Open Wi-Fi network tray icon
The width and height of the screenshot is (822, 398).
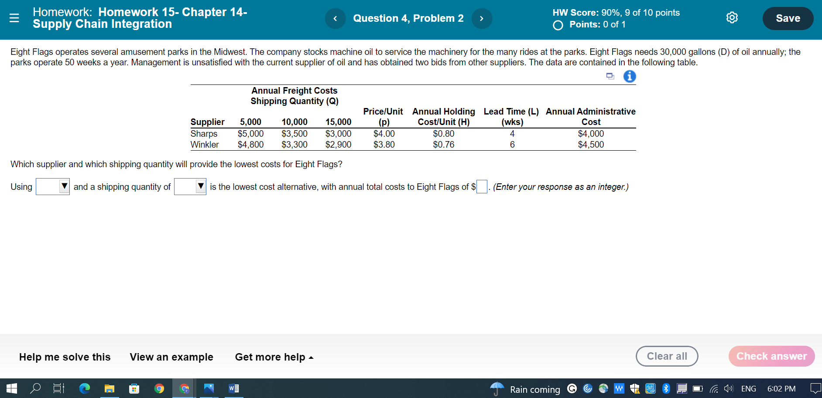pyautogui.click(x=714, y=388)
